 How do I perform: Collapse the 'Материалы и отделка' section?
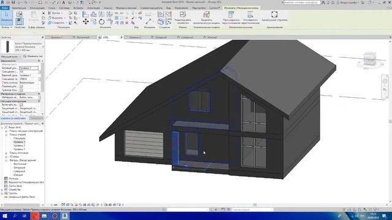[39, 94]
